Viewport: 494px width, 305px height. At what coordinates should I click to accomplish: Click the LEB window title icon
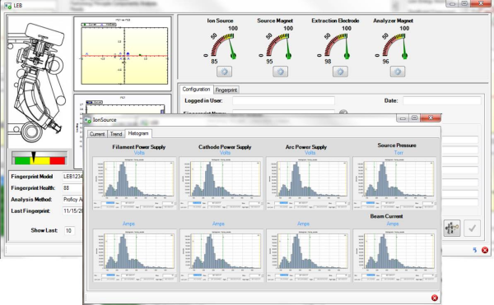coord(8,6)
